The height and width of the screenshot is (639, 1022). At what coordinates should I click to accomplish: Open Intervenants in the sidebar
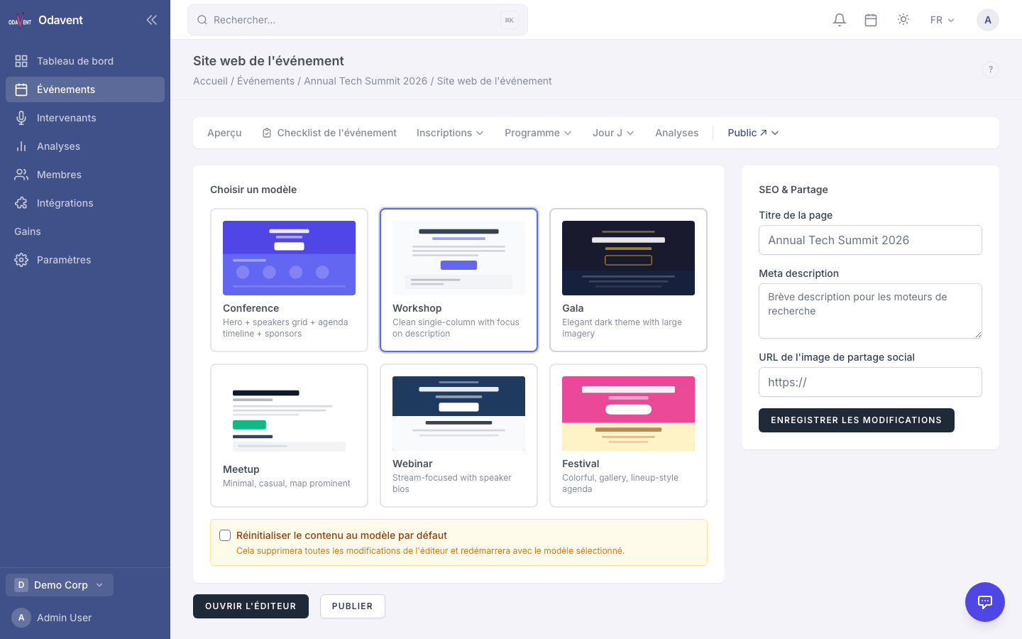click(x=85, y=118)
